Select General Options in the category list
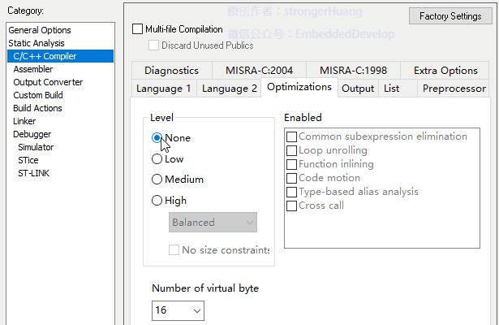 pos(40,30)
